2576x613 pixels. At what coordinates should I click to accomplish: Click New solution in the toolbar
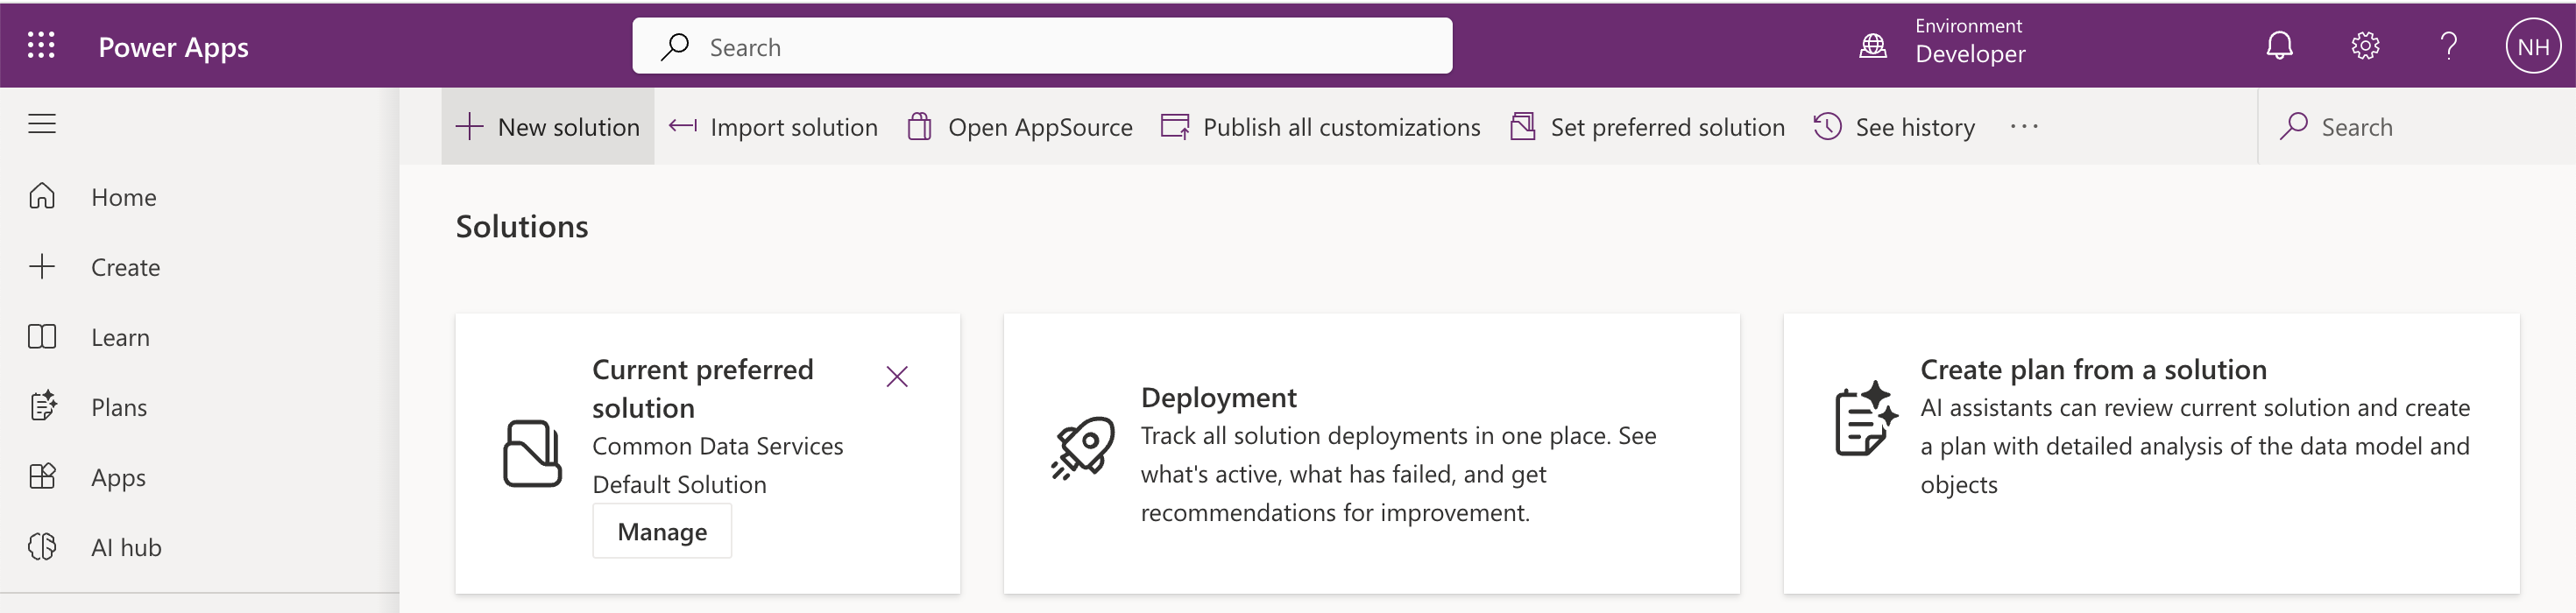pos(548,127)
